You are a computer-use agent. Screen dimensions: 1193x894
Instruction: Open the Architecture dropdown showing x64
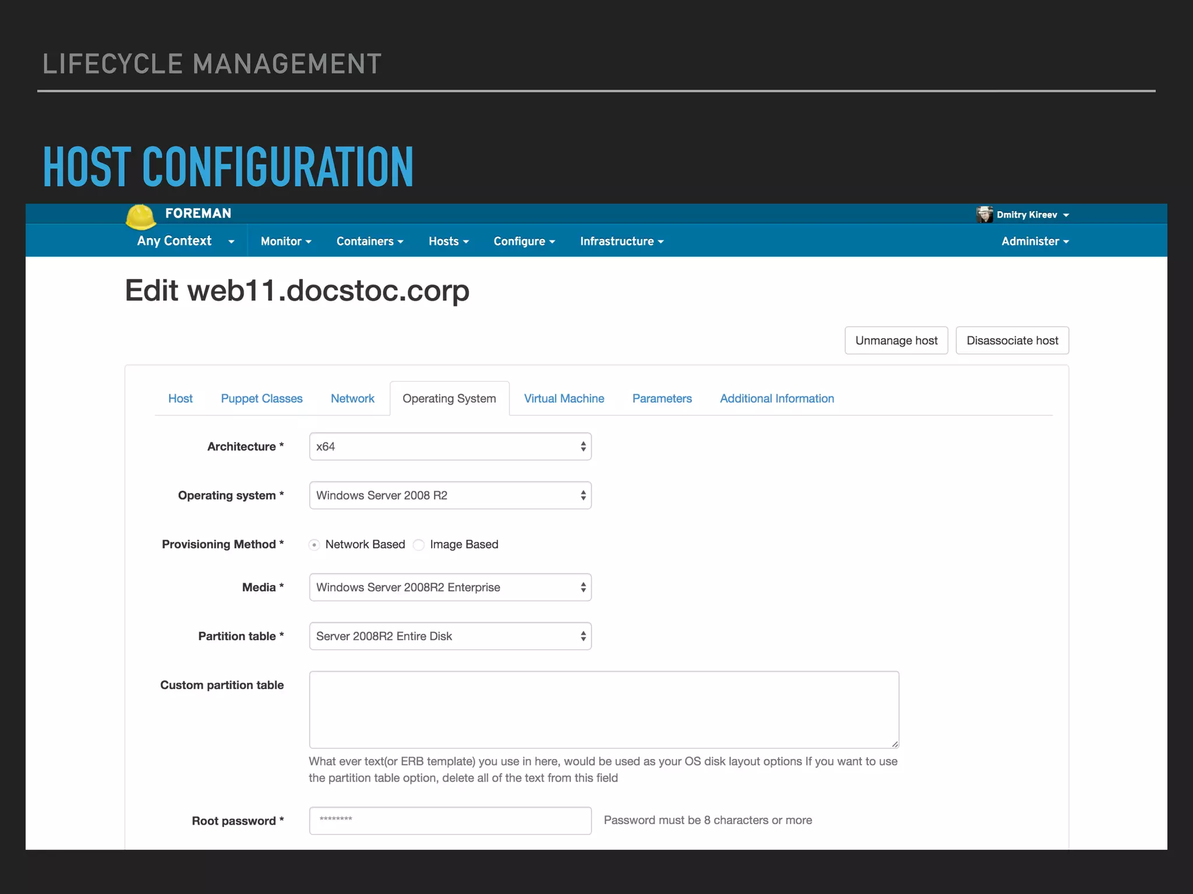[450, 446]
